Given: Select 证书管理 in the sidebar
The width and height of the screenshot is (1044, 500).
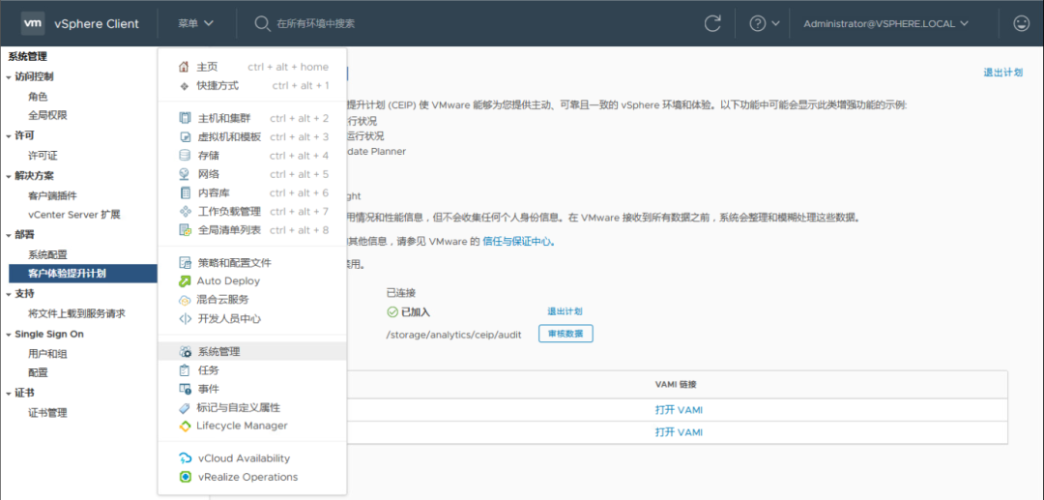Looking at the screenshot, I should pos(48,413).
